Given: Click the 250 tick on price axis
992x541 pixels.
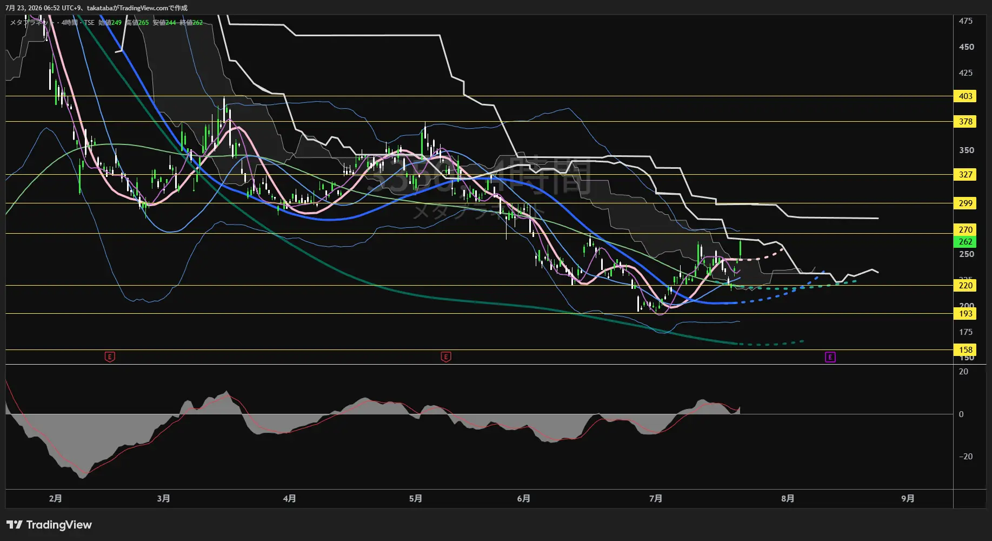Looking at the screenshot, I should (x=966, y=254).
